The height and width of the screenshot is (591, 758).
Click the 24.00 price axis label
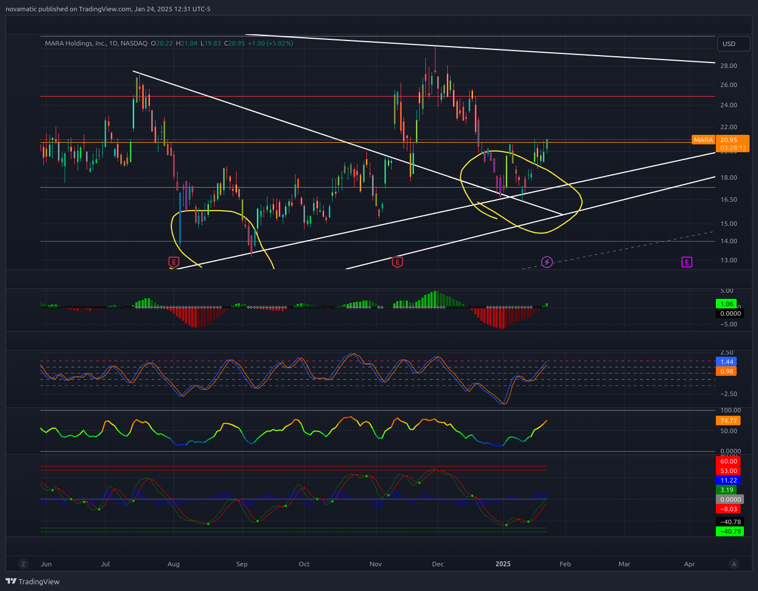[x=728, y=105]
